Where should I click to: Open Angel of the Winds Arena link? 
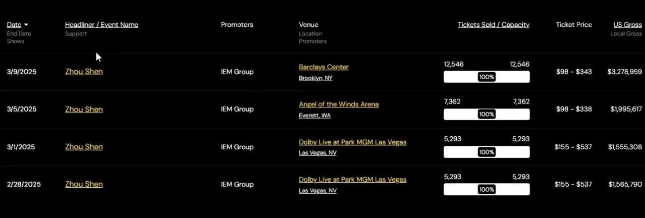click(x=339, y=104)
